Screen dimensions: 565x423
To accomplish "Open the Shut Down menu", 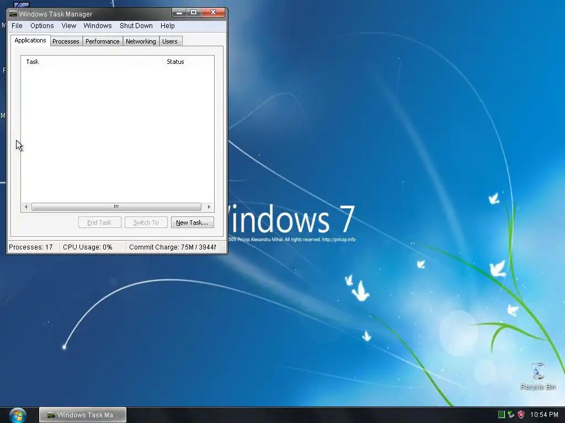I will click(136, 25).
